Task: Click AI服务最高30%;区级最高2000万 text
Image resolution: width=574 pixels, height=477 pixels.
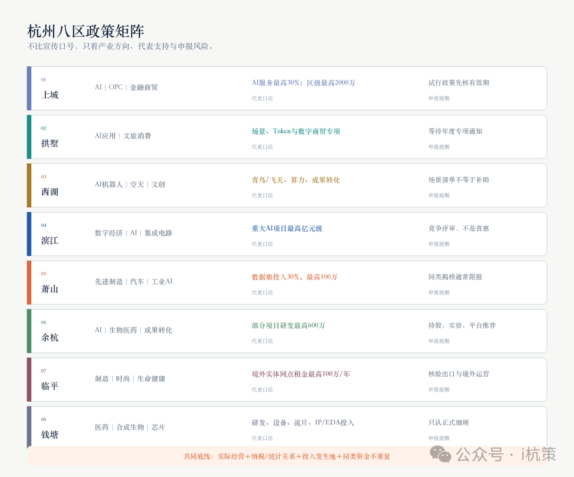Action: (303, 83)
